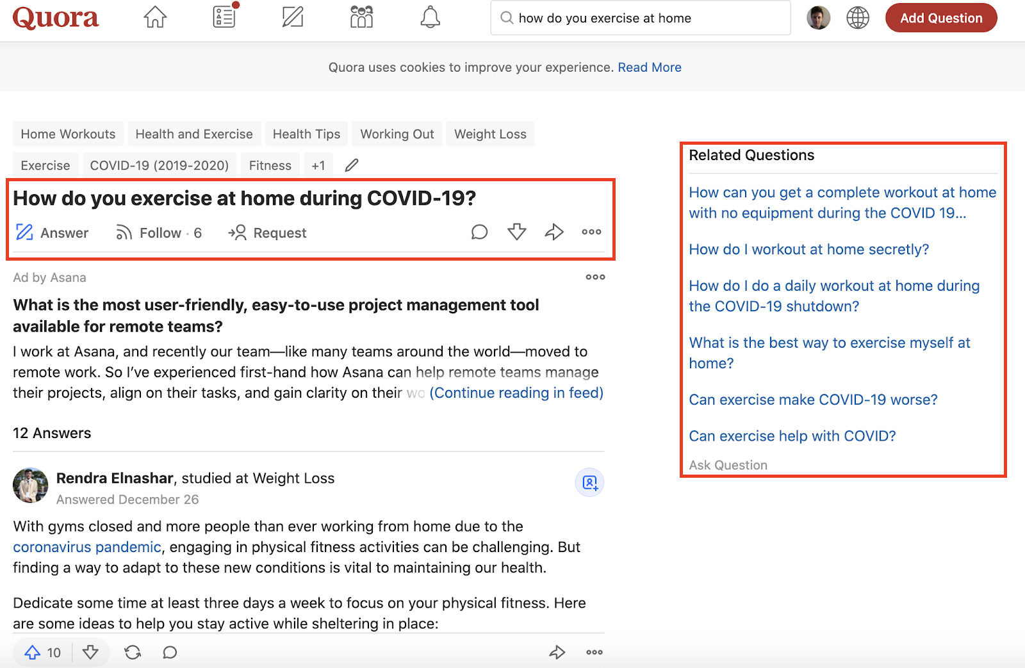Open the Answered December 26 timestamp
Screen dimensions: 1025x668
tap(127, 500)
